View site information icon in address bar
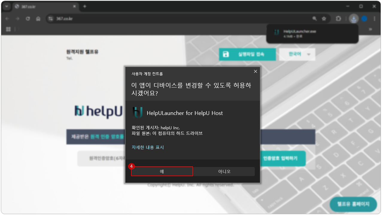383x215 pixels. pyautogui.click(x=51, y=19)
